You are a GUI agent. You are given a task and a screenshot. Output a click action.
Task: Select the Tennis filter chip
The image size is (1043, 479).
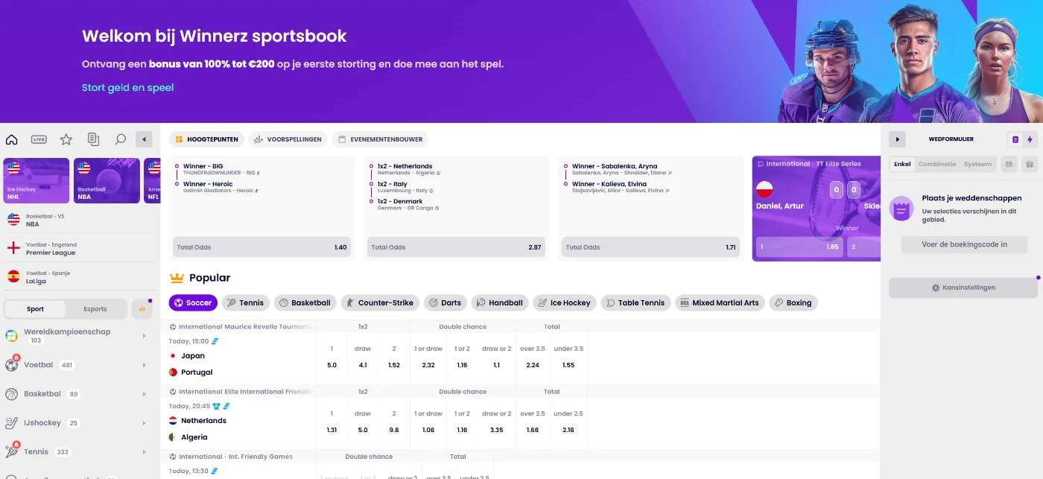pyautogui.click(x=246, y=302)
